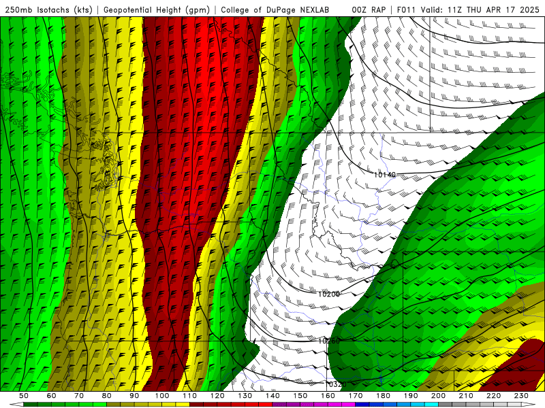Click the 230 tick label on colorbar
The image size is (545, 408).
pos(522,396)
